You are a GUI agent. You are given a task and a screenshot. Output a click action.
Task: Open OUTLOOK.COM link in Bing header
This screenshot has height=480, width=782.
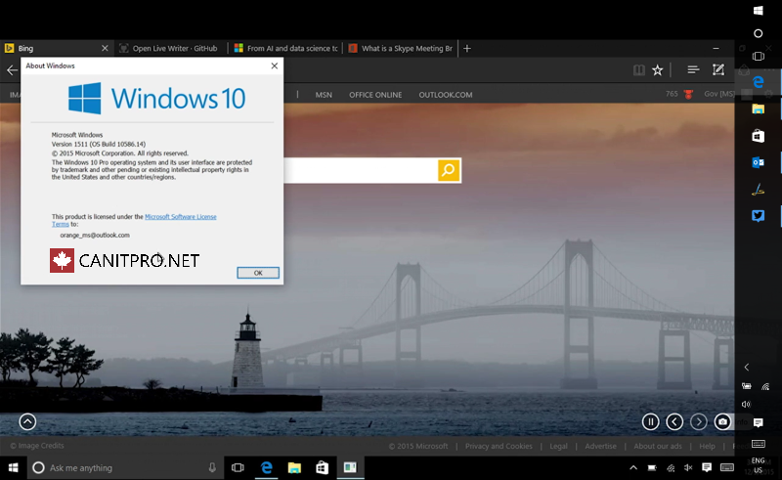point(446,95)
